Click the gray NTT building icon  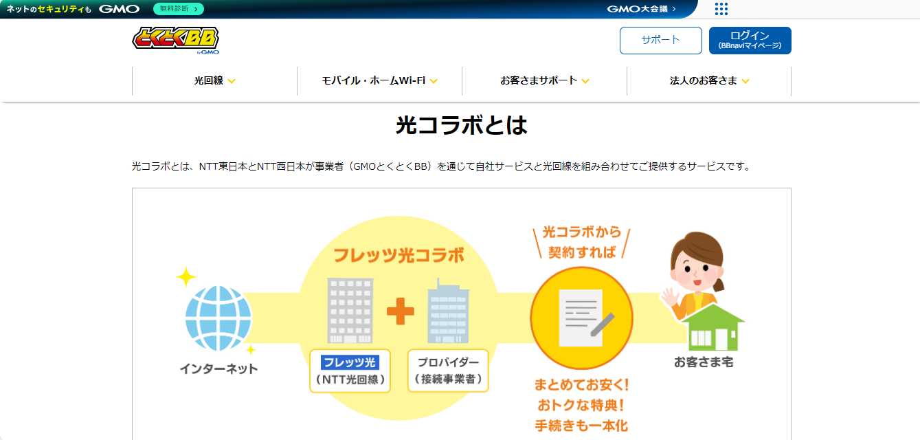(x=350, y=311)
